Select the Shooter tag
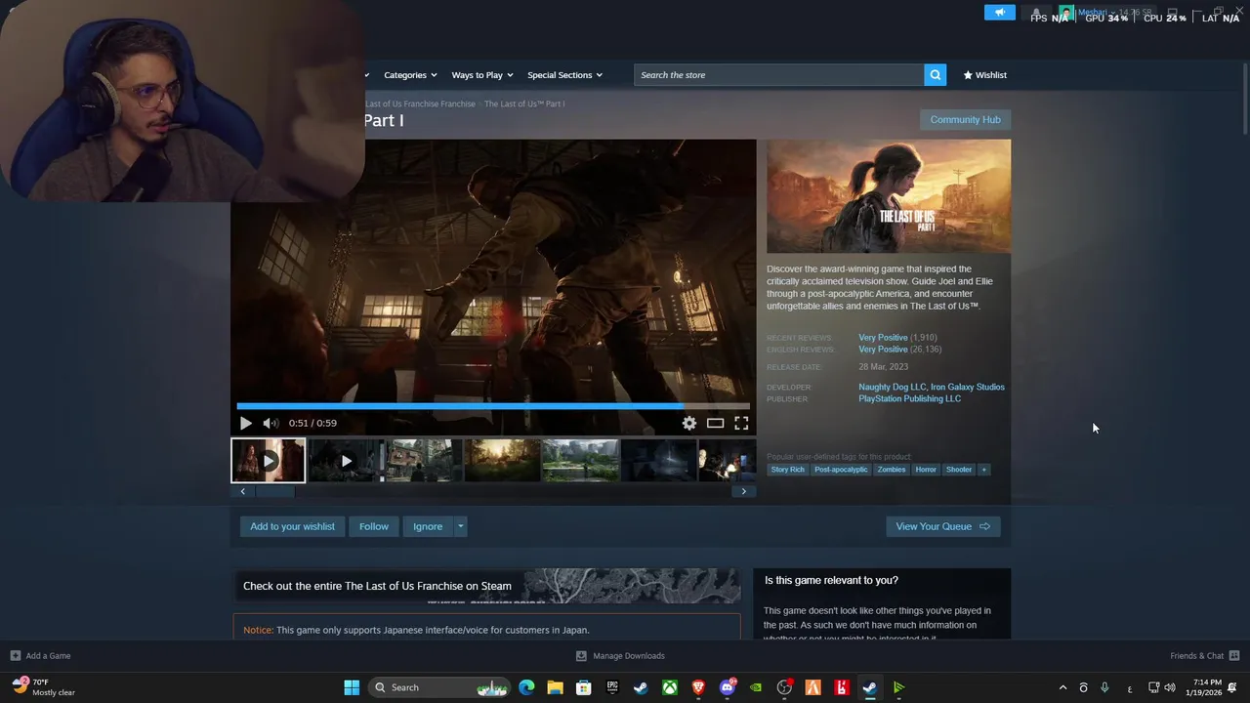1250x703 pixels. [959, 470]
